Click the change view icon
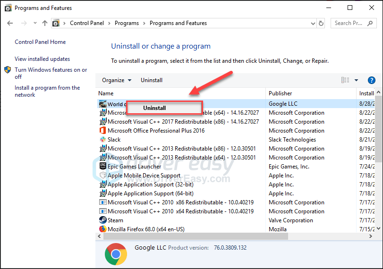 click(x=345, y=80)
